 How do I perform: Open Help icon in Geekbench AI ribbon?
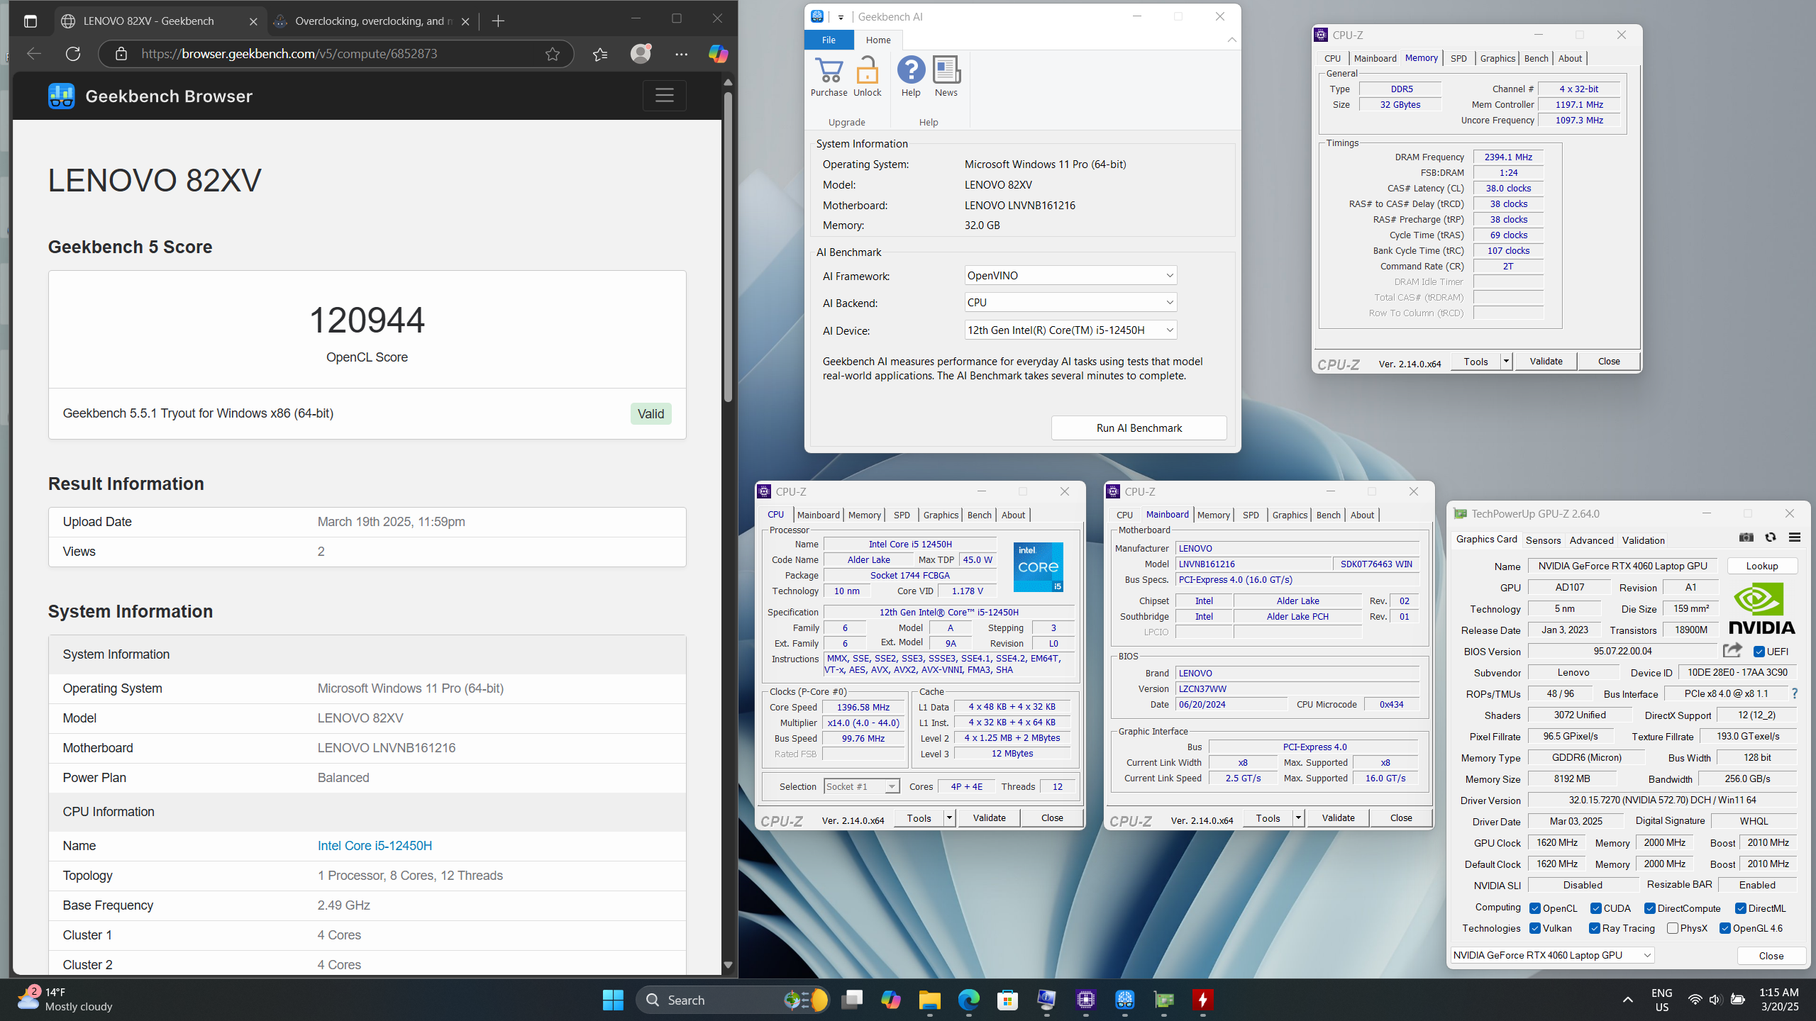911,70
